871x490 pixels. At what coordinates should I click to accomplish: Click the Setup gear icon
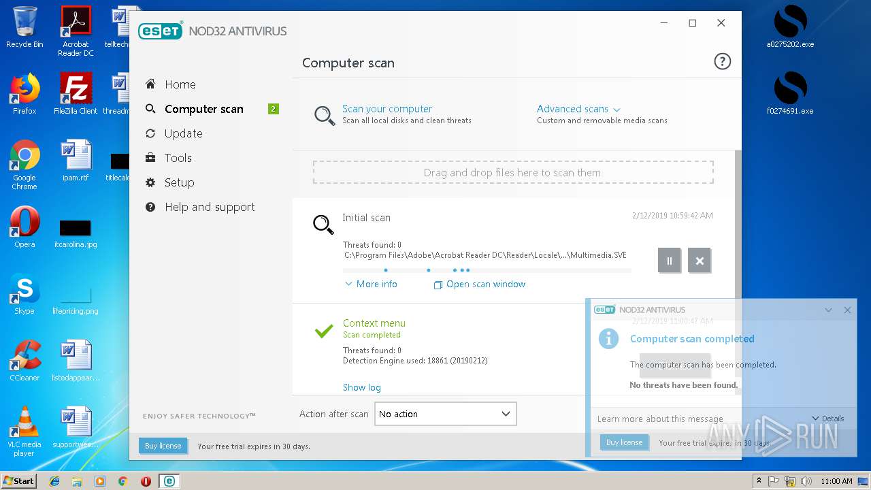pyautogui.click(x=150, y=182)
